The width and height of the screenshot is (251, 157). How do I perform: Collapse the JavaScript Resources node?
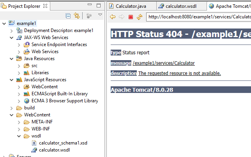12,80
